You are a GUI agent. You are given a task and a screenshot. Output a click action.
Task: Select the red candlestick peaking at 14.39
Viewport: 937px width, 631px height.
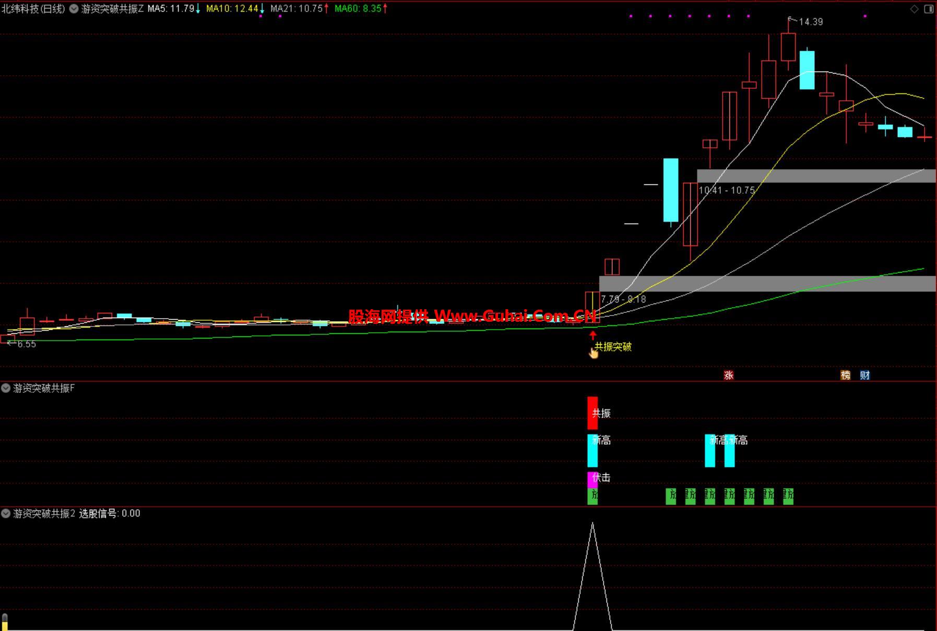click(788, 47)
